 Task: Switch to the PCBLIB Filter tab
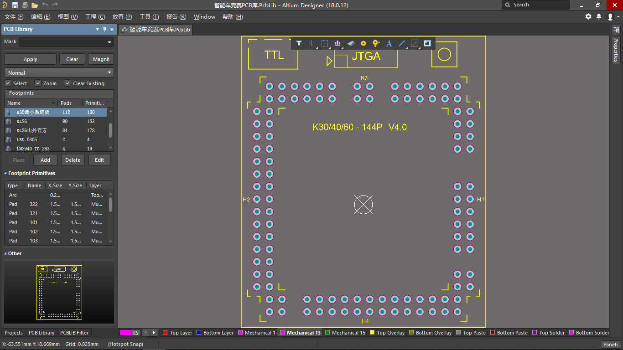tap(74, 333)
